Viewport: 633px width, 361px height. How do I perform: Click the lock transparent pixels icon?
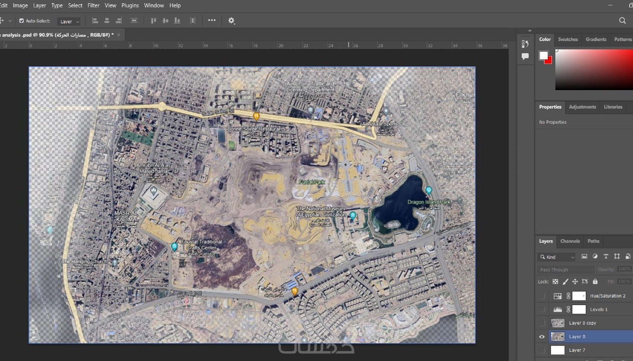click(x=555, y=282)
